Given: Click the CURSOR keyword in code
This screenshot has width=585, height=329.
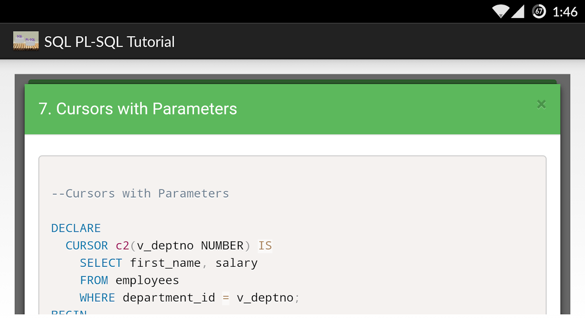Looking at the screenshot, I should coord(86,246).
